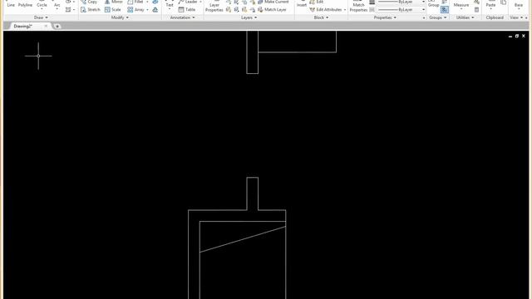
Task: Click the linetype list icon beside ByLayer
Action: 372,10
